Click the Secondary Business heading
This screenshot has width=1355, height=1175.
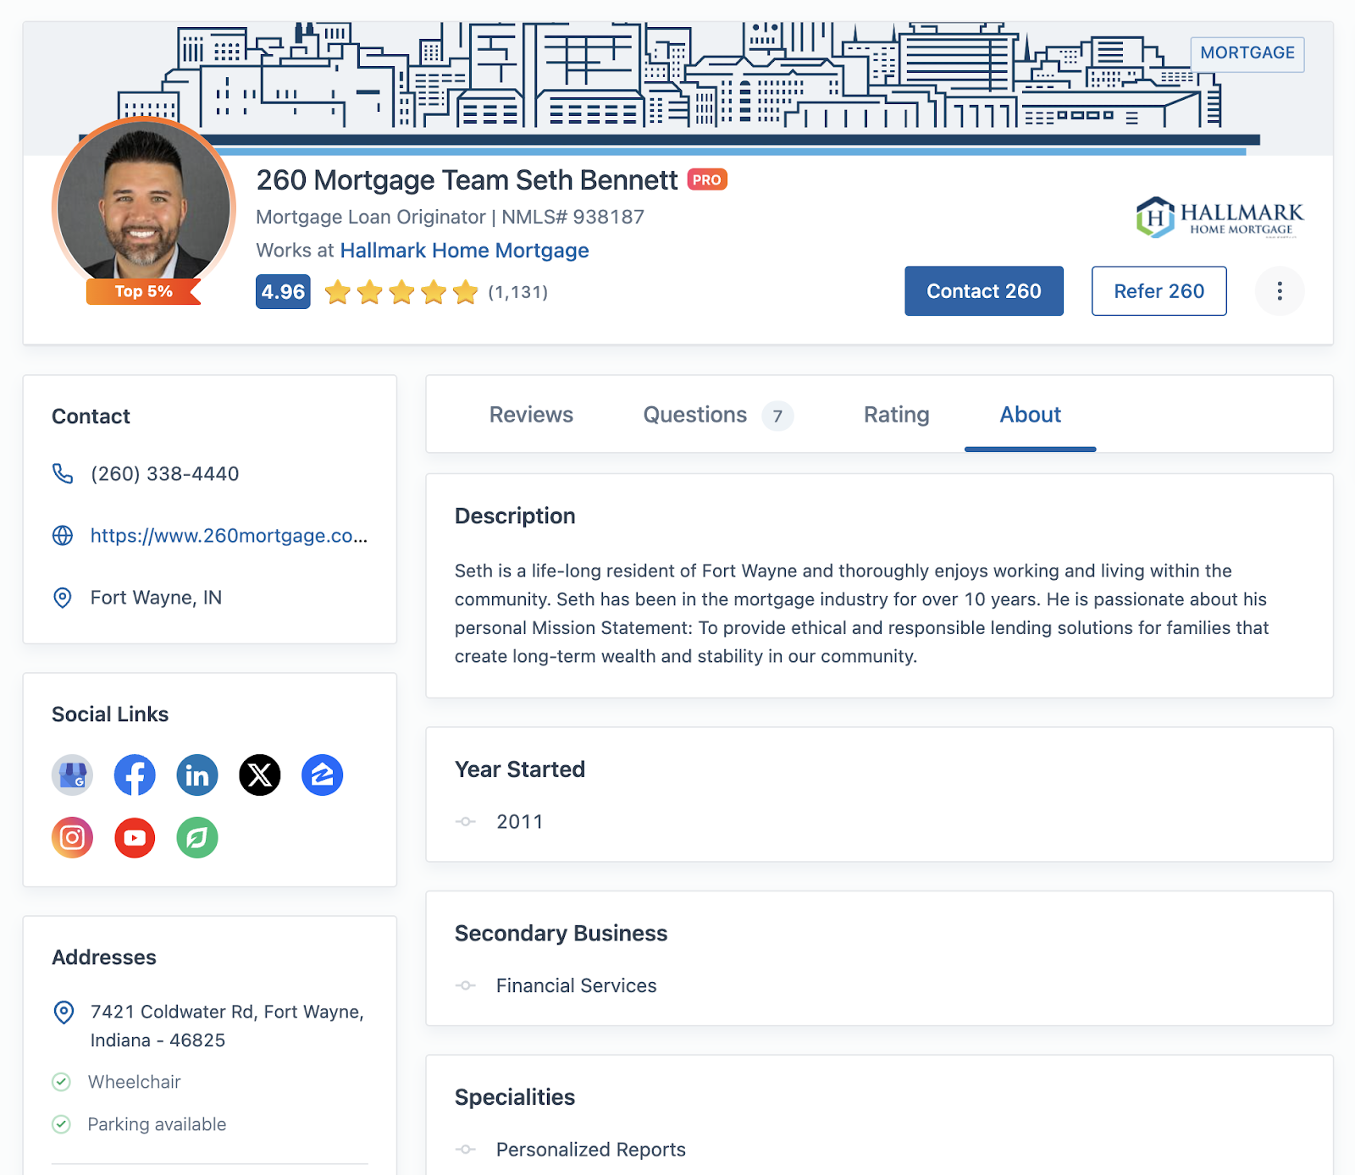(561, 934)
